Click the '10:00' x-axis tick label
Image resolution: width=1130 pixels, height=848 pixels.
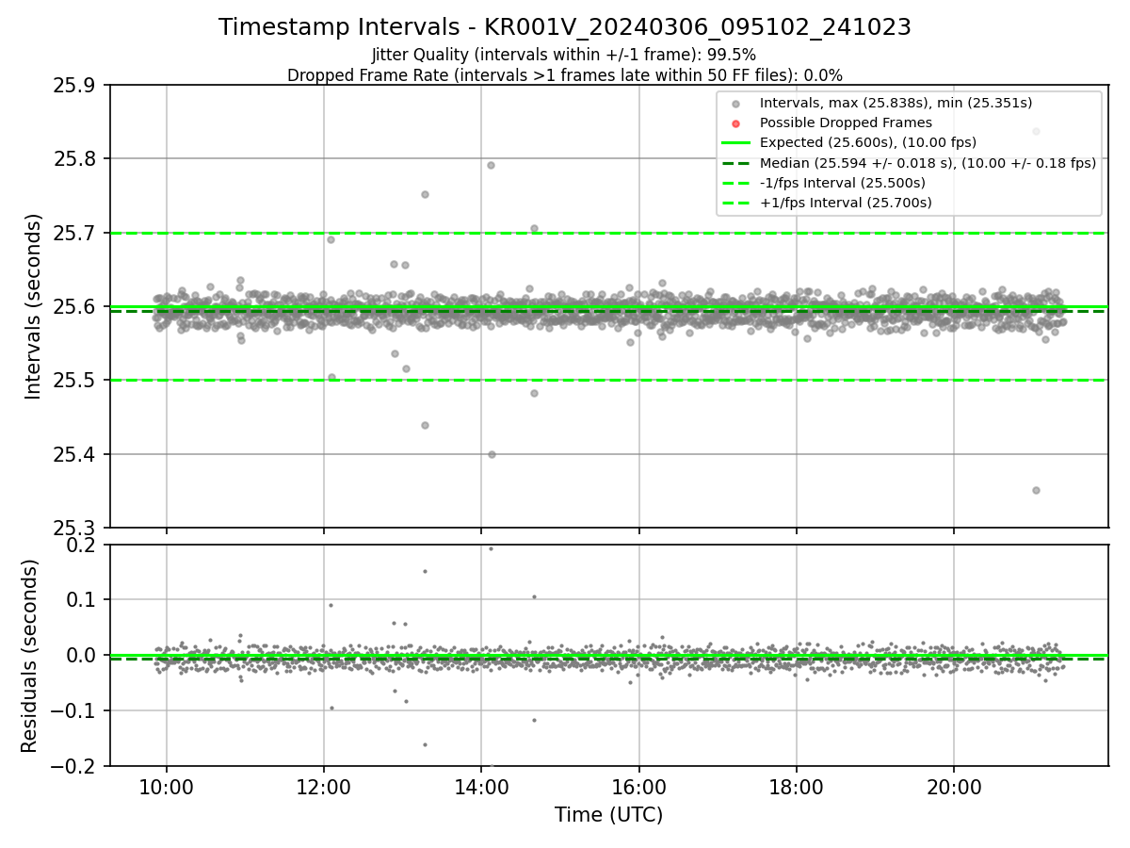point(167,788)
